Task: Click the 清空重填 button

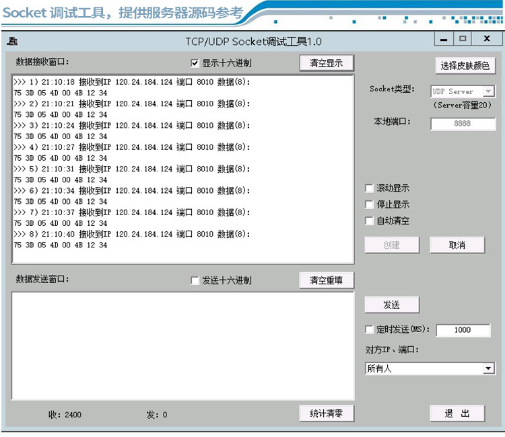Action: point(327,280)
